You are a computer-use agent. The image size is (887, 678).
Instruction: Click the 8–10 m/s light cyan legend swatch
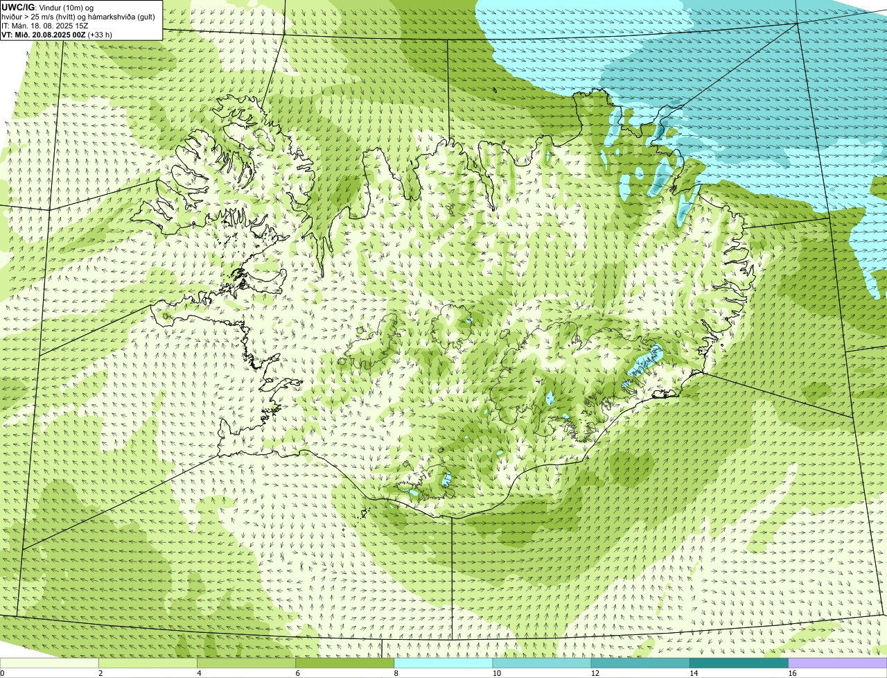[x=443, y=663]
